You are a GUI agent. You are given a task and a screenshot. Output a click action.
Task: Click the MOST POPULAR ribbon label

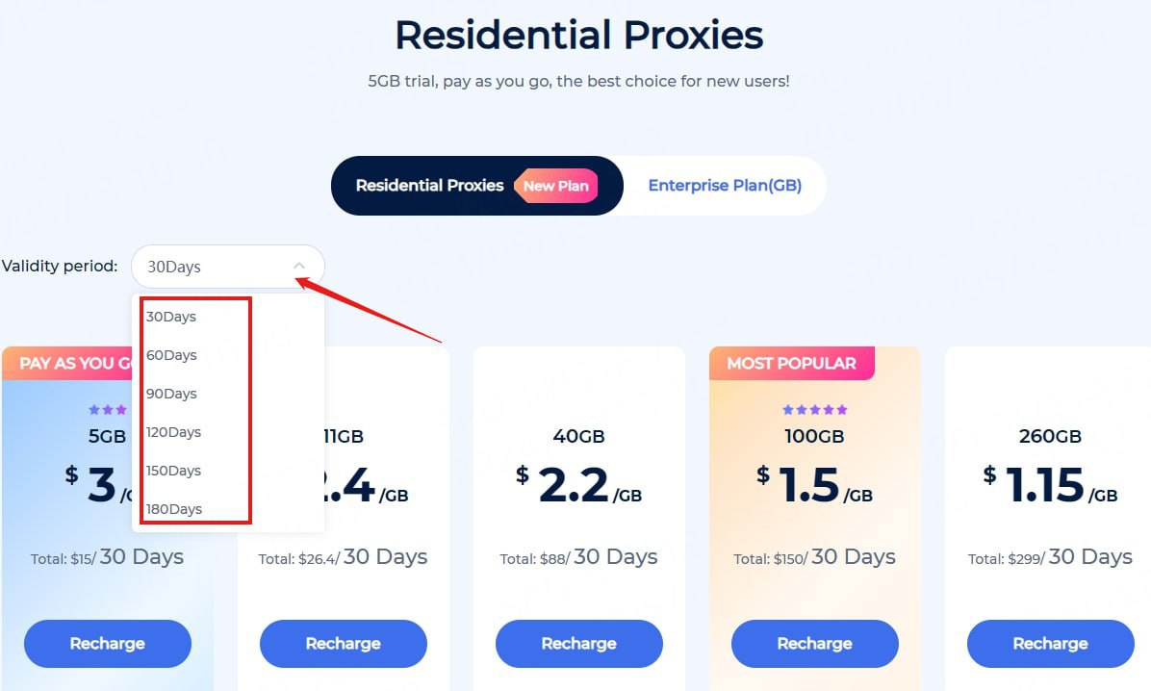(791, 364)
